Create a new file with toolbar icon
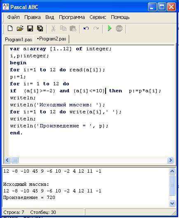Viewport: 179px width, 218px height. click(10, 28)
